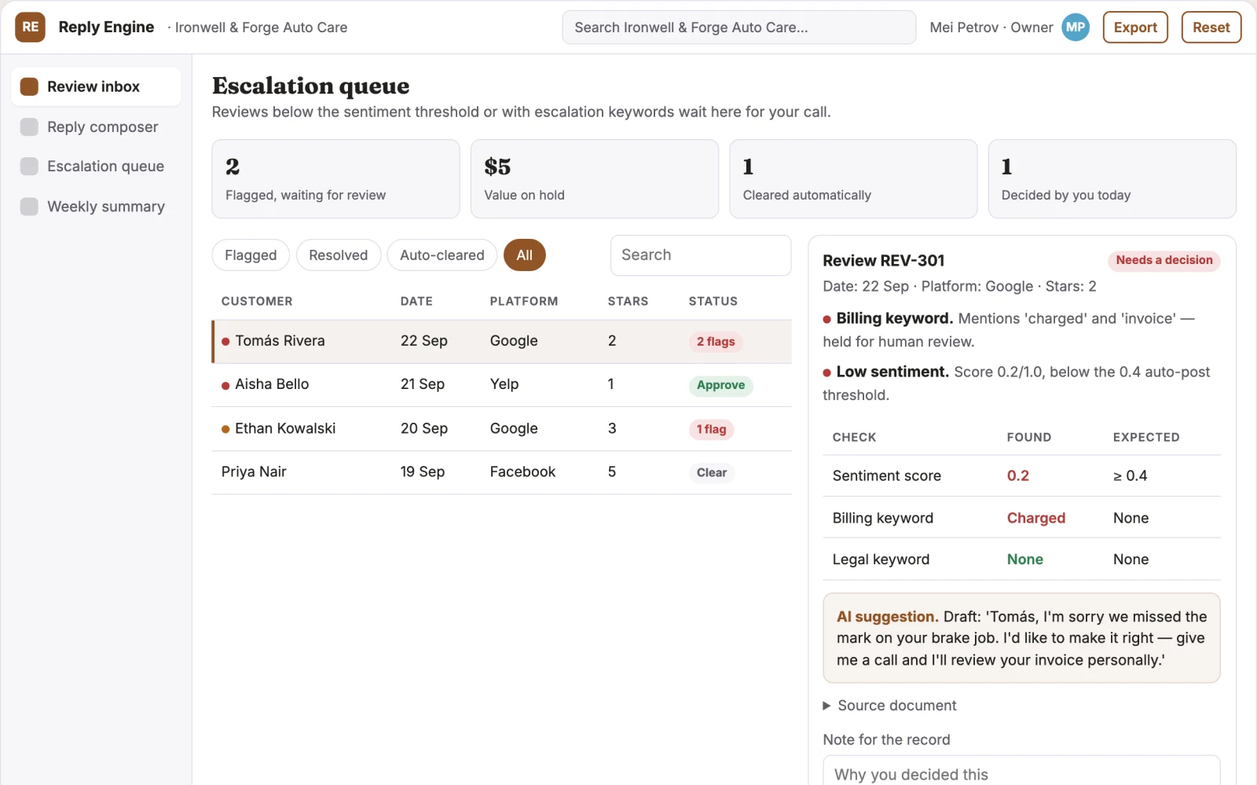This screenshot has height=785, width=1257.
Task: Click the Why you decided this note field
Action: (x=1021, y=772)
